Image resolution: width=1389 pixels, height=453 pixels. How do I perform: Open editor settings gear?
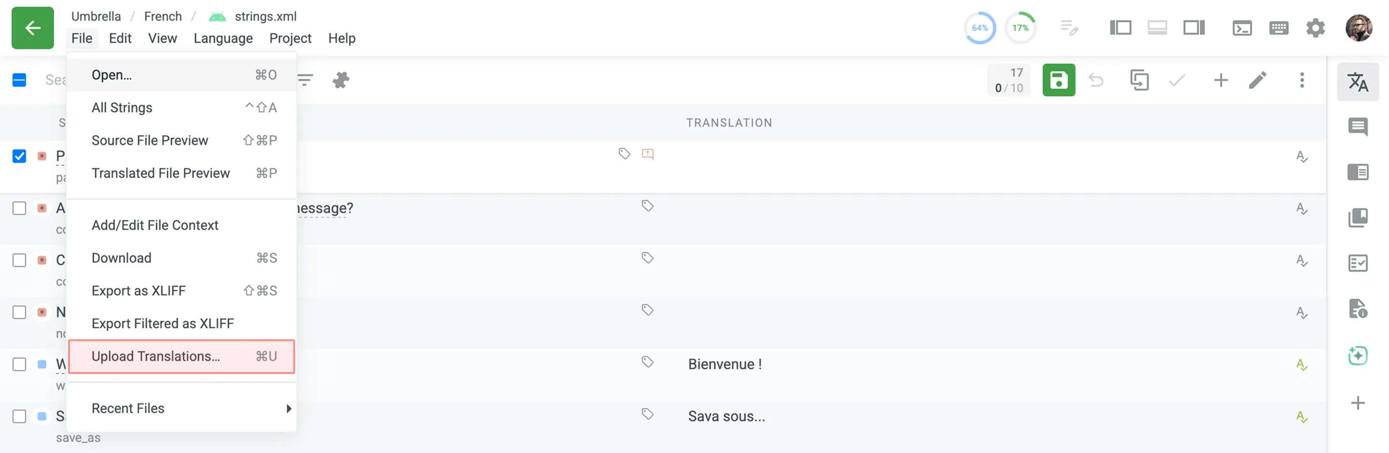coord(1315,27)
